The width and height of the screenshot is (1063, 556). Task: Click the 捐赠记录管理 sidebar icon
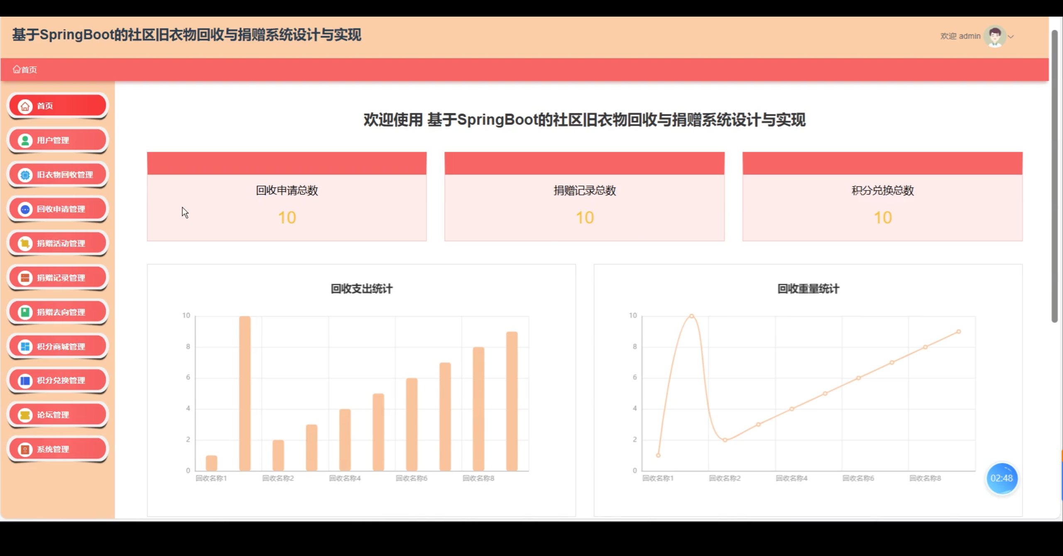coord(25,278)
